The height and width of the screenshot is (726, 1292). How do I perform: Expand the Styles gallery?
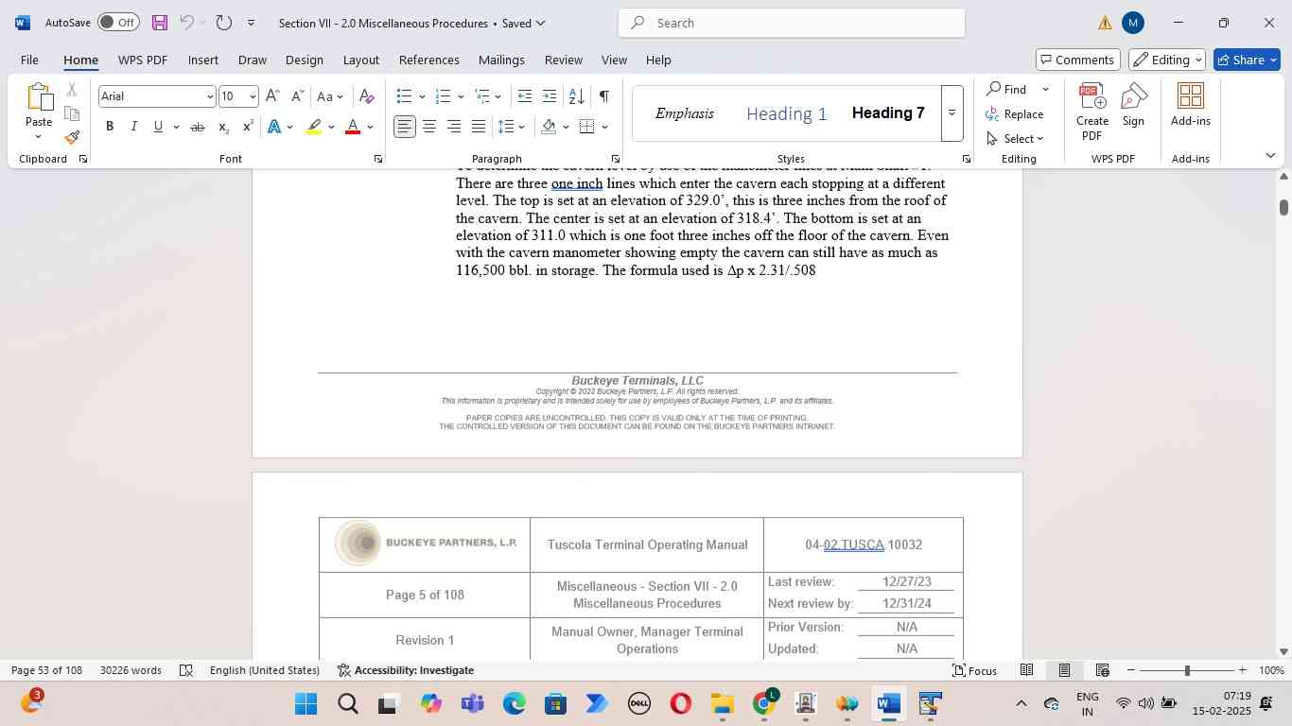[x=952, y=113]
